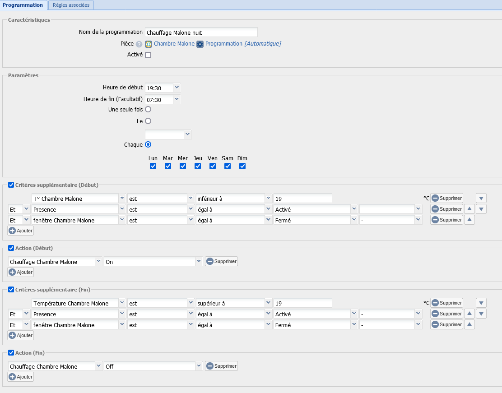Image resolution: width=502 pixels, height=393 pixels.
Task: Move Température Chambre Malone end criterion down
Action: pos(481,303)
